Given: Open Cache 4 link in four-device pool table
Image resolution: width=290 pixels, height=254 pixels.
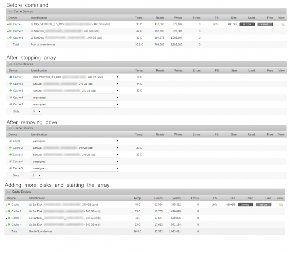Looking at the screenshot, I should pos(17,225).
